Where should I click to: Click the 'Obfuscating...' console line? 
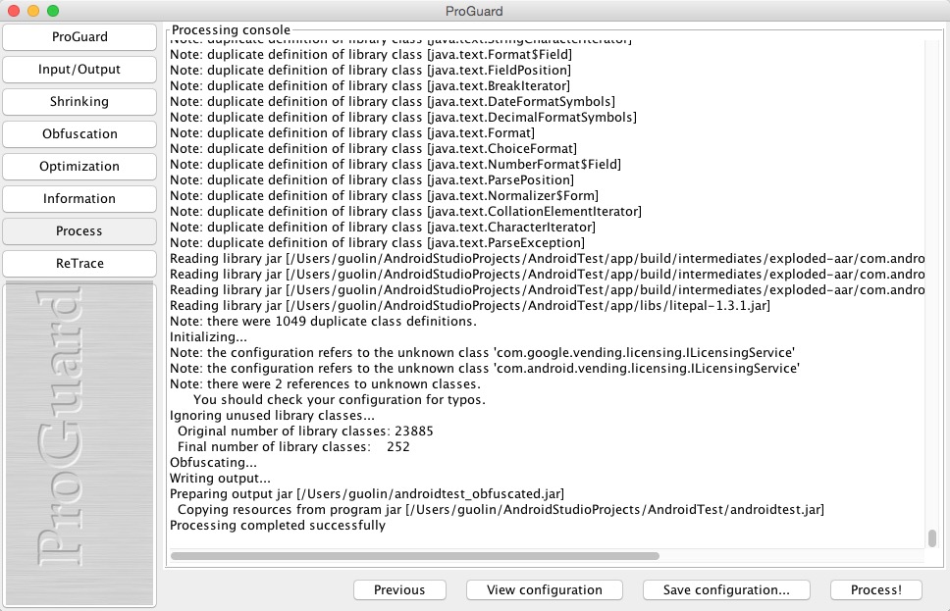tap(213, 462)
